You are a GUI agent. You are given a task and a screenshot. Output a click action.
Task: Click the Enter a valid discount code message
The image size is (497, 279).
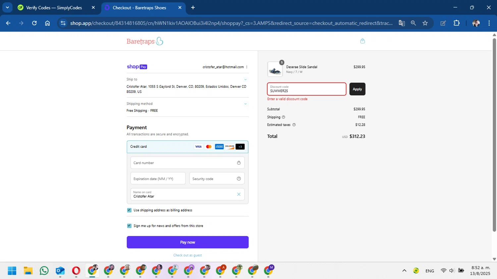pos(287,99)
